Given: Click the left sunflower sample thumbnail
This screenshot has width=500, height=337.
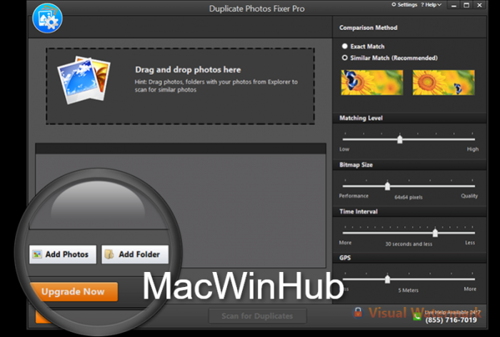Looking at the screenshot, I should 372,83.
